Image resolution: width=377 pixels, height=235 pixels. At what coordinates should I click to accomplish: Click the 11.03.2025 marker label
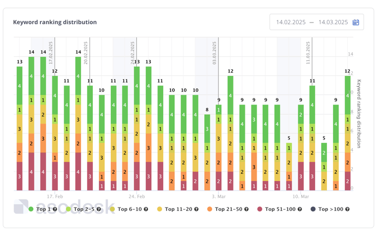click(x=308, y=52)
